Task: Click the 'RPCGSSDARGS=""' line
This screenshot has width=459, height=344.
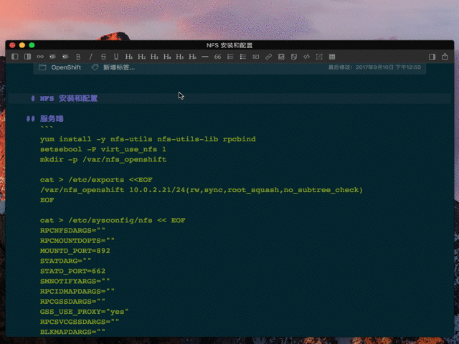Action: click(72, 302)
